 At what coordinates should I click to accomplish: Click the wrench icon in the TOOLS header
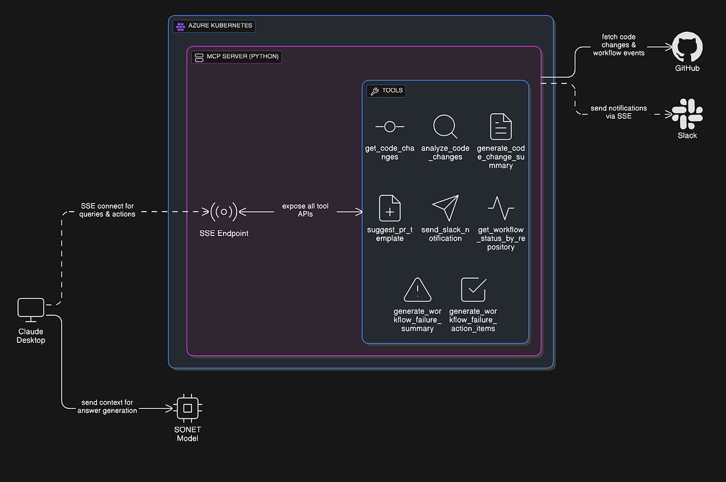coord(374,91)
